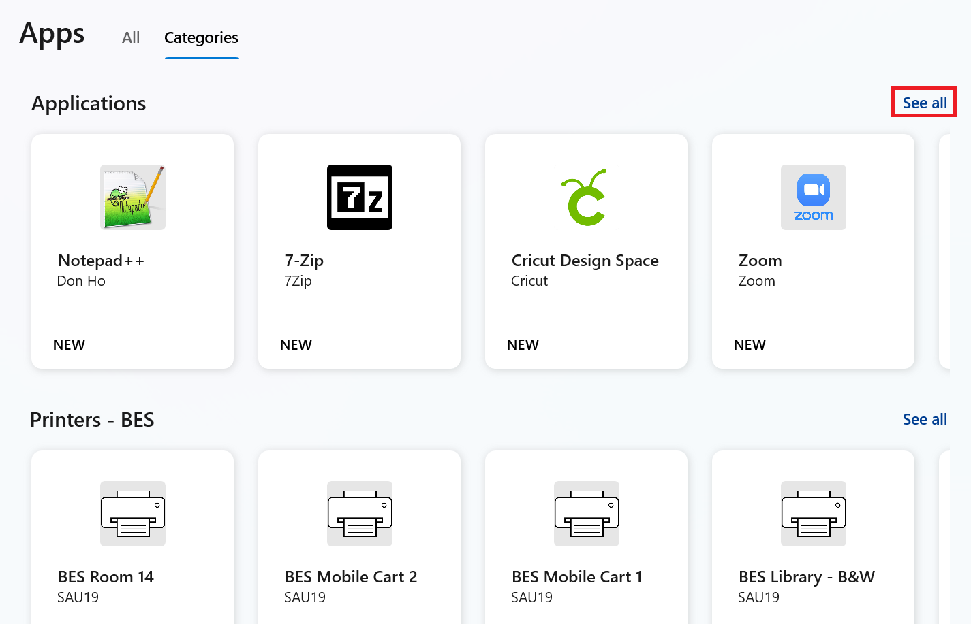Open the BES Mobile Cart 1 printer icon

click(587, 514)
